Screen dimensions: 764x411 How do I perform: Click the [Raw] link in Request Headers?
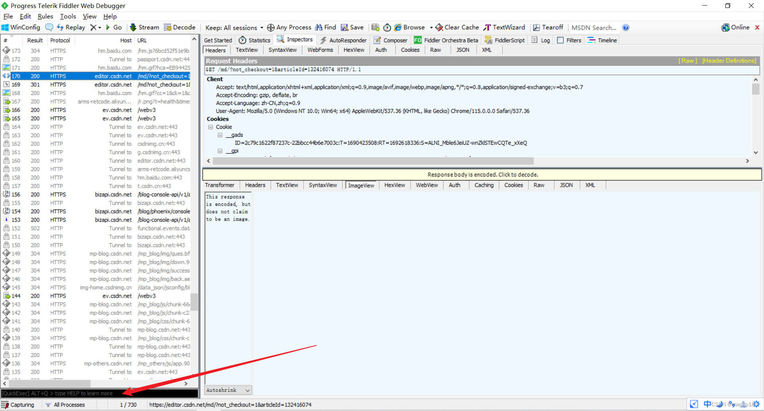[688, 61]
